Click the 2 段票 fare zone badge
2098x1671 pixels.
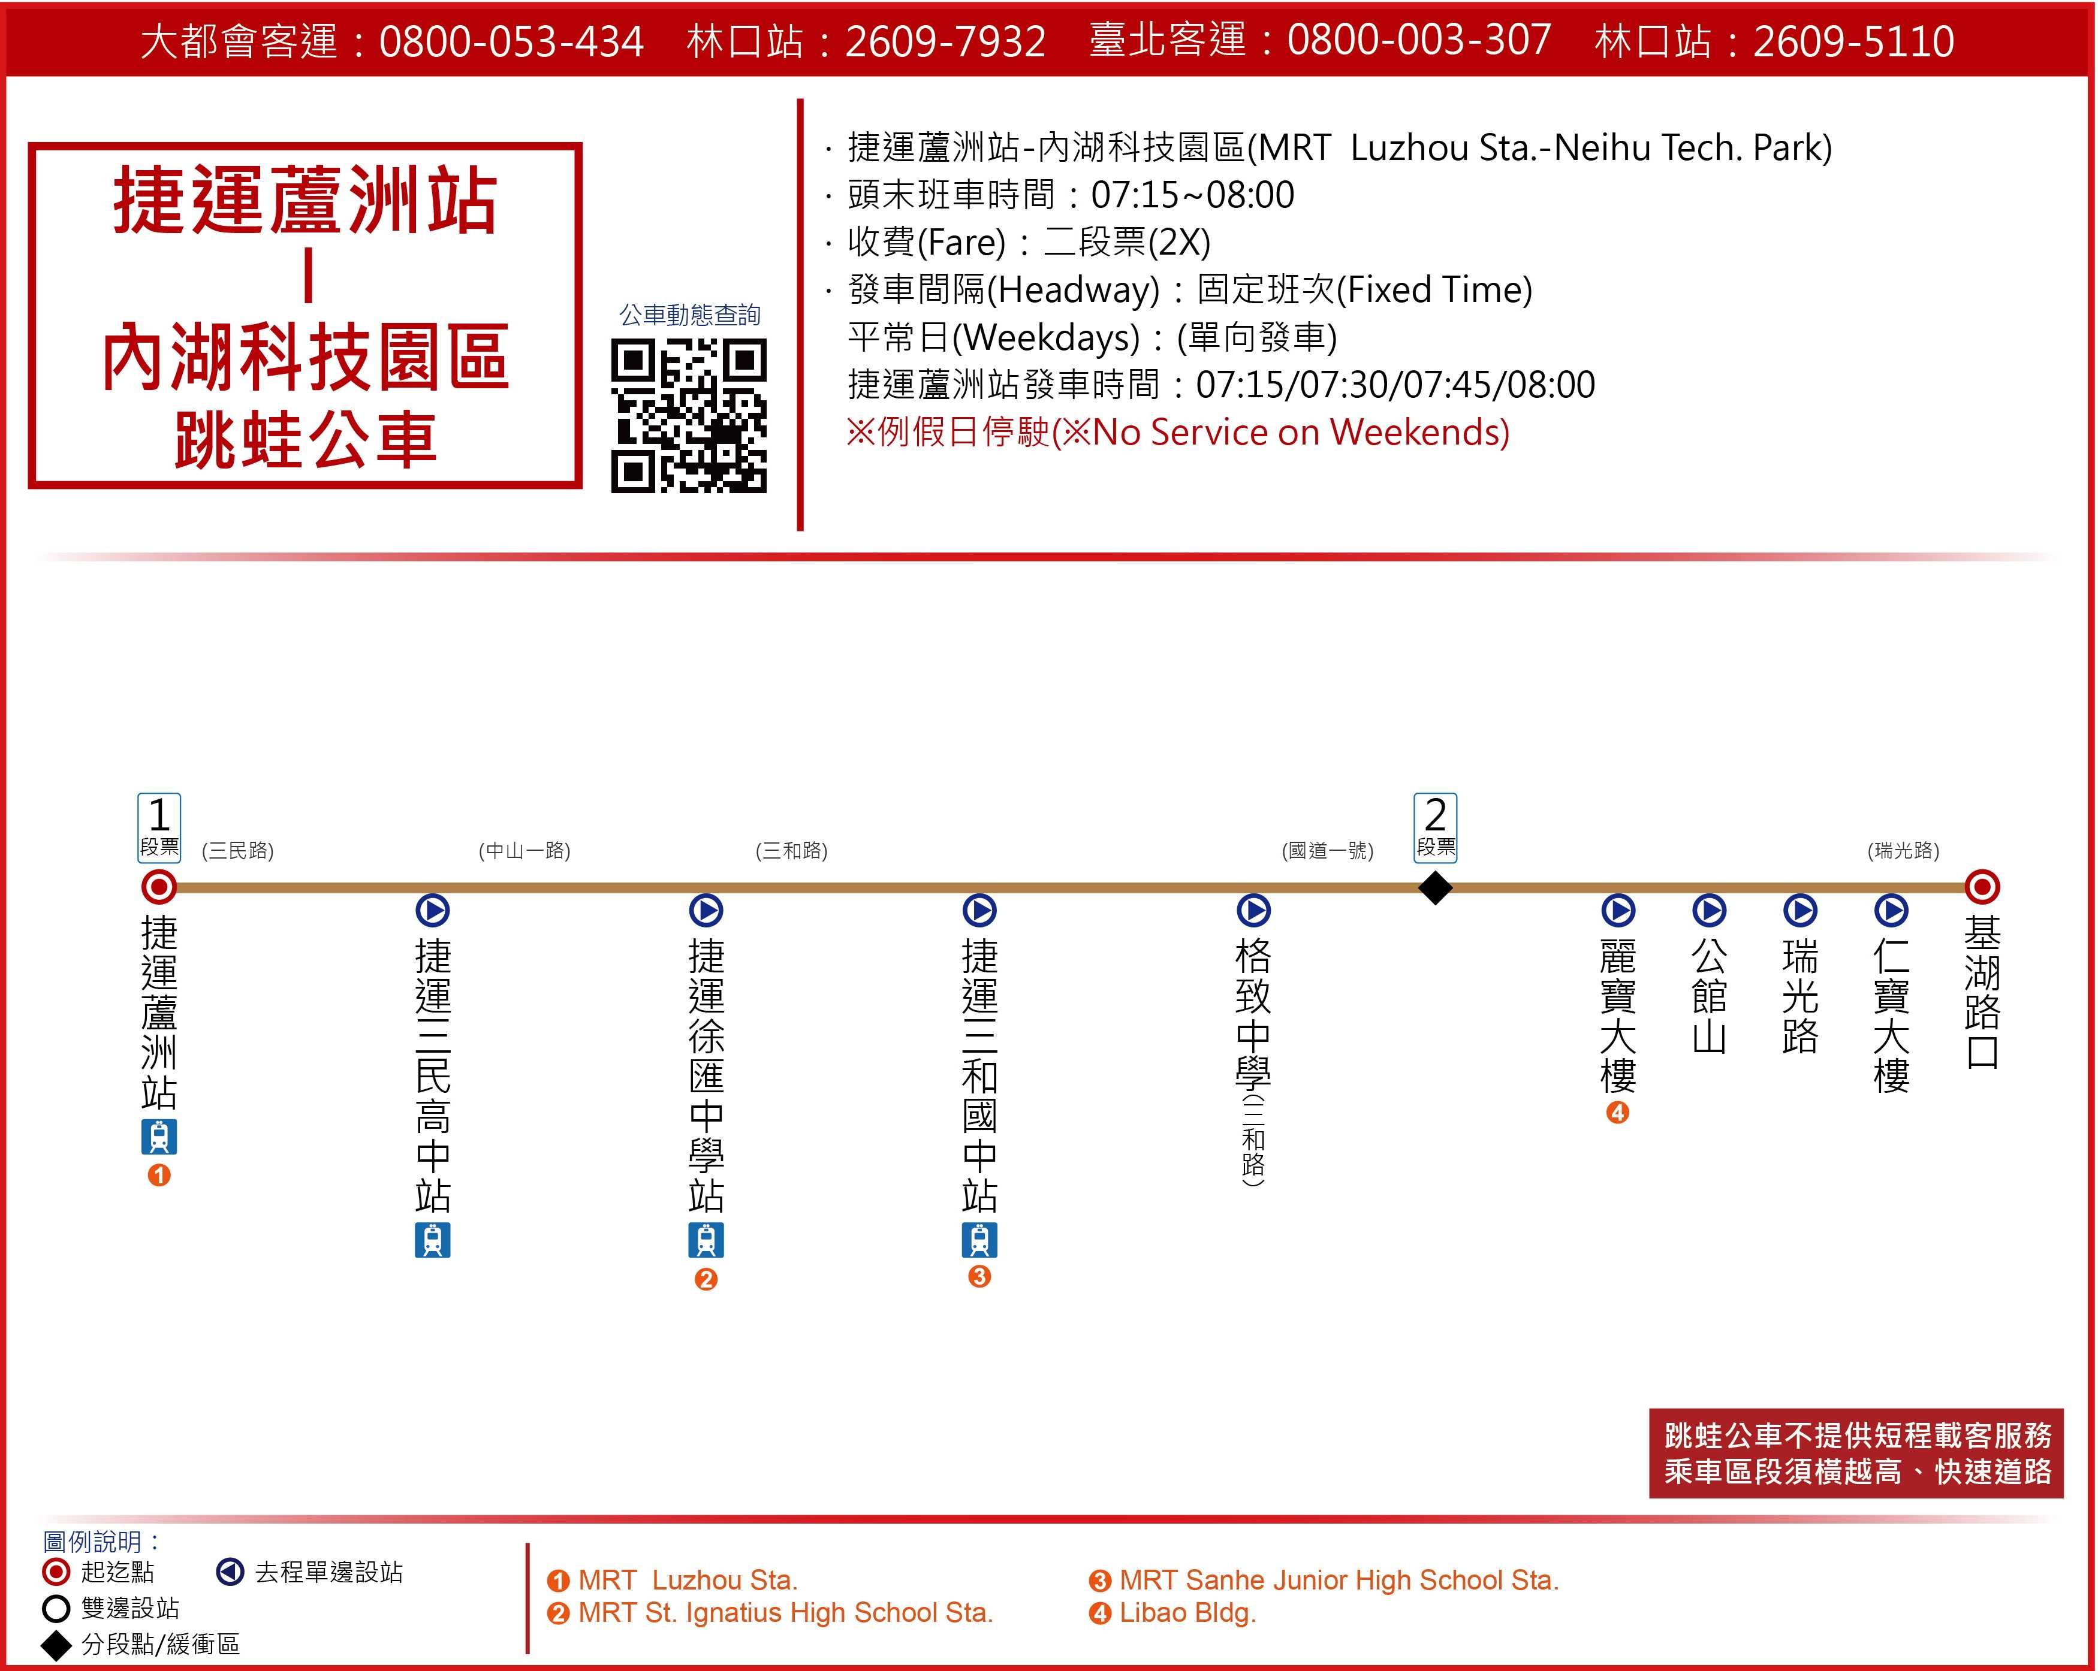click(1435, 828)
